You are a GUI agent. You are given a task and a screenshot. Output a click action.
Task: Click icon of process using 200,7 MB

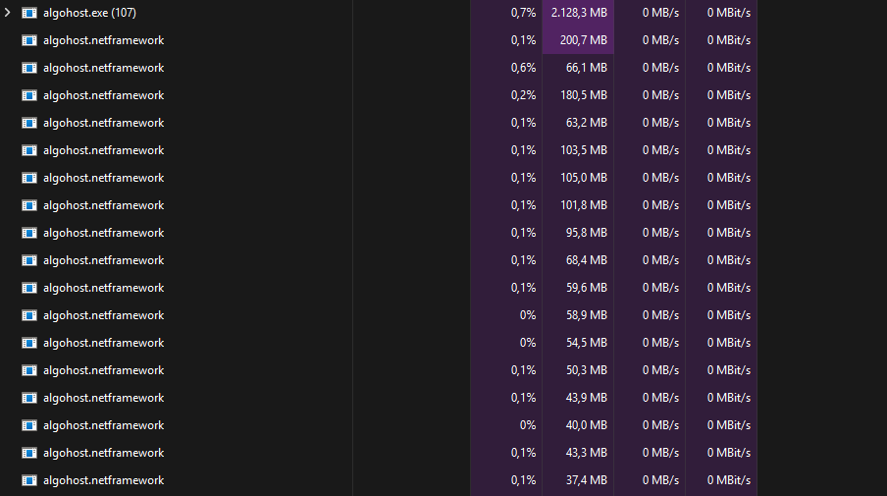click(x=29, y=40)
